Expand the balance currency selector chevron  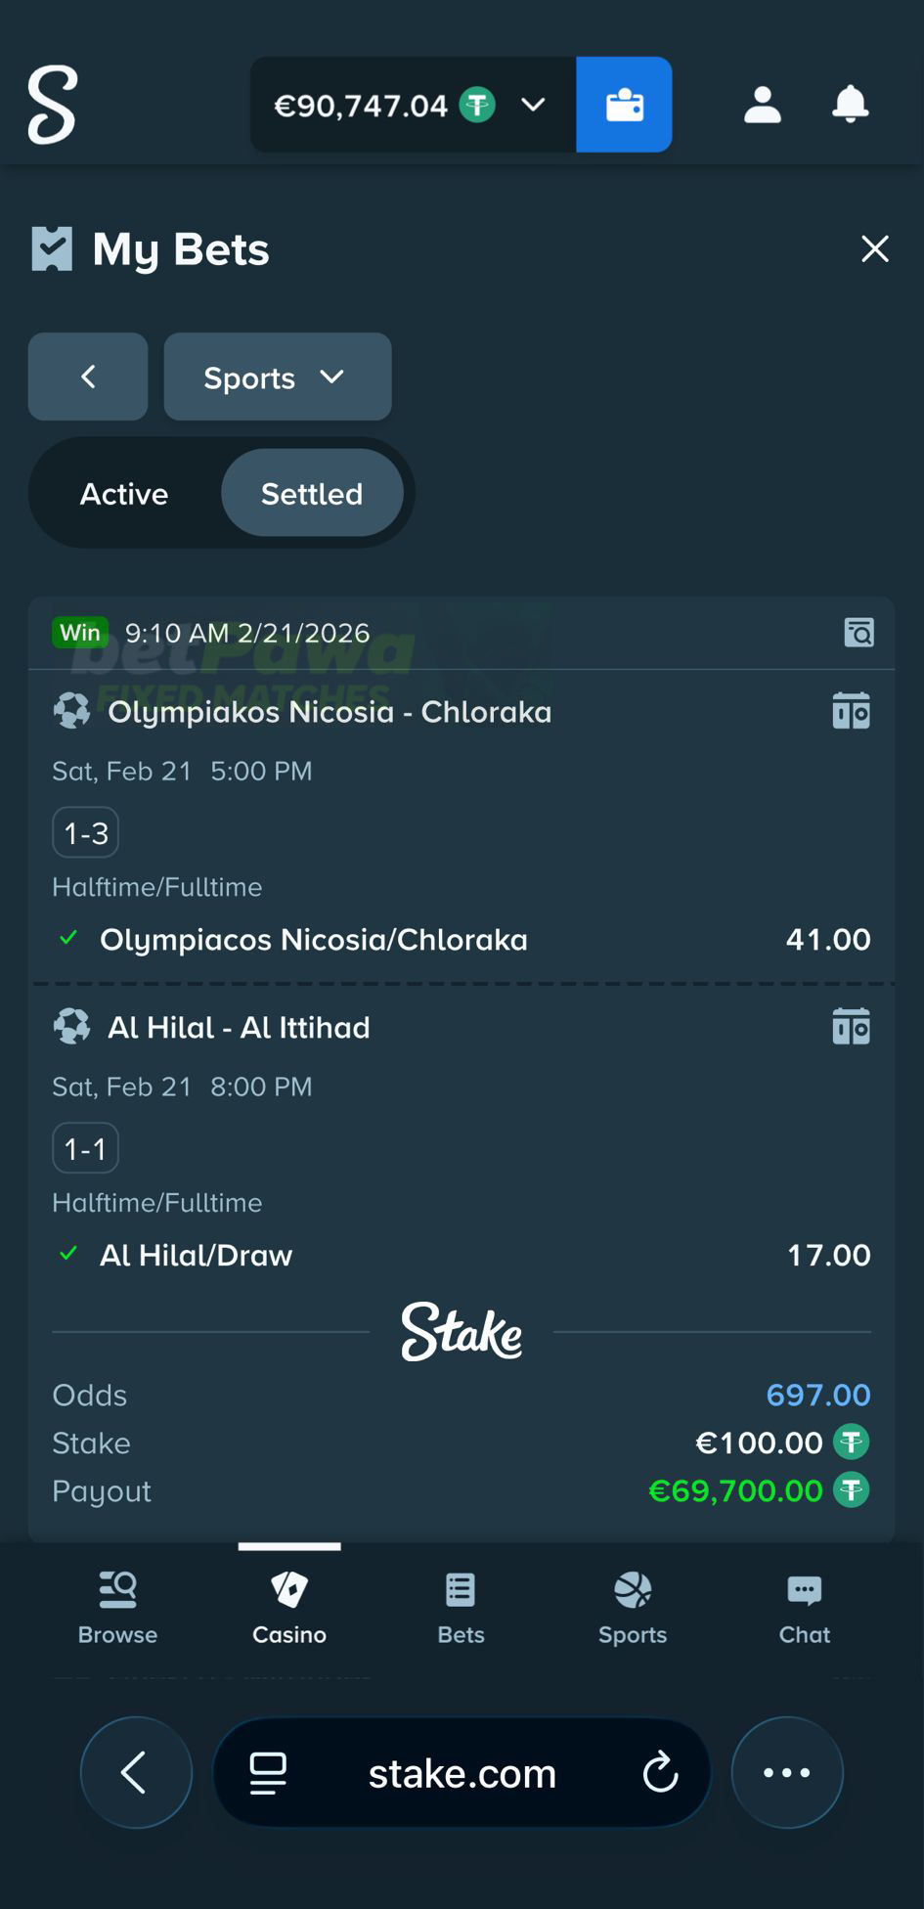click(x=533, y=105)
